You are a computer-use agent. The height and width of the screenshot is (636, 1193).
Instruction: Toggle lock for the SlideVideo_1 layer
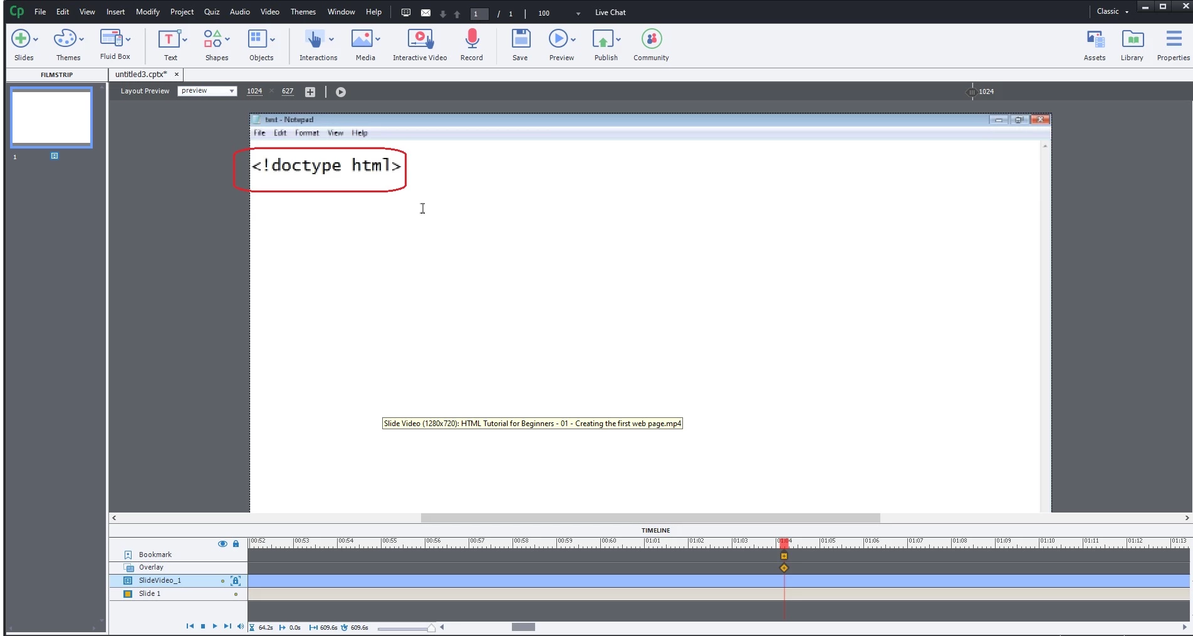pos(236,581)
